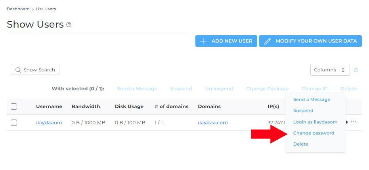369x170 pixels.
Task: Tick the select-all checkbox in table header
Action: 14,106
